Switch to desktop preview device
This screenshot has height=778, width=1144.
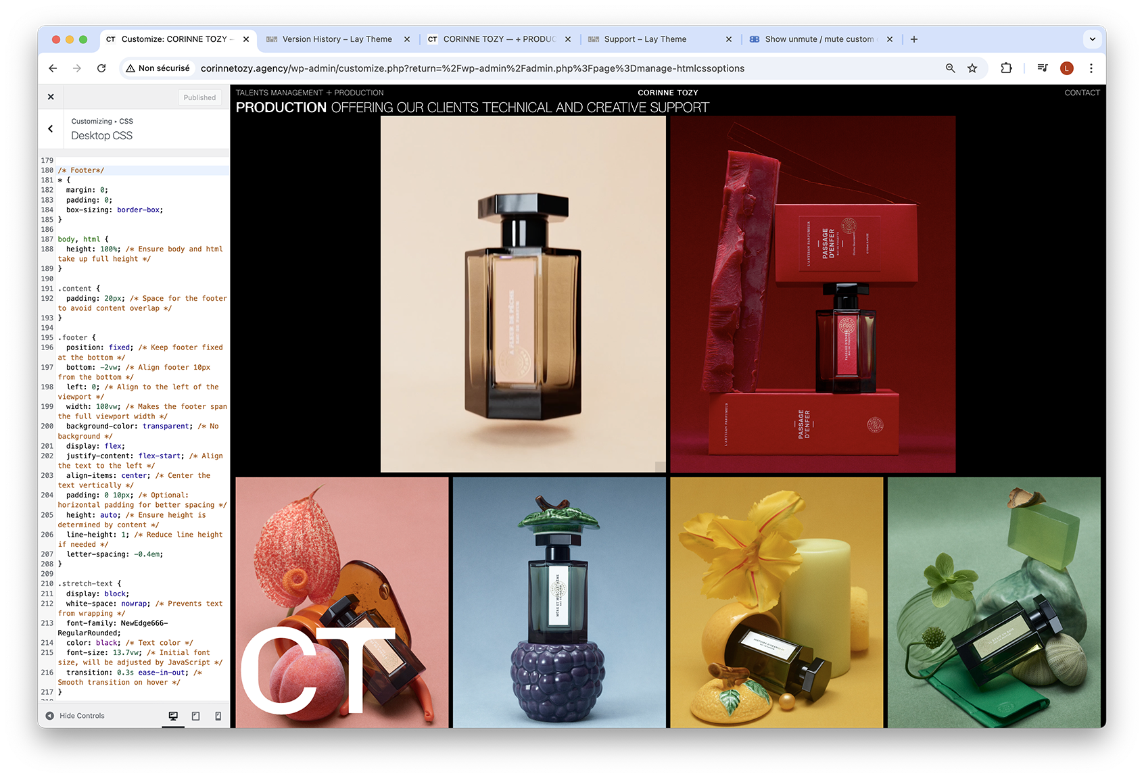173,716
